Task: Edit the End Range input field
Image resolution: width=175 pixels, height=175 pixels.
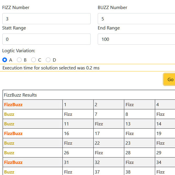Action: [x=136, y=39]
